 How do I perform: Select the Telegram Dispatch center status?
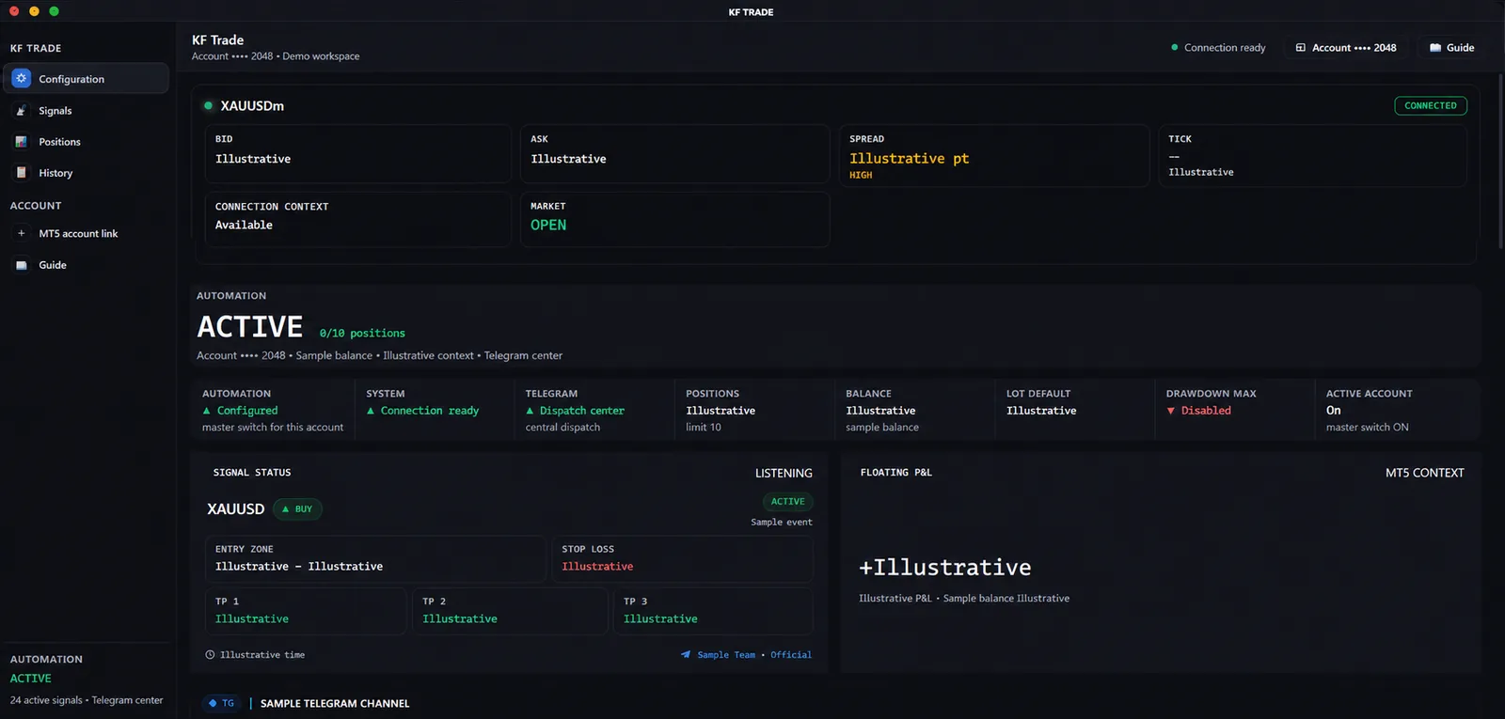pyautogui.click(x=575, y=411)
